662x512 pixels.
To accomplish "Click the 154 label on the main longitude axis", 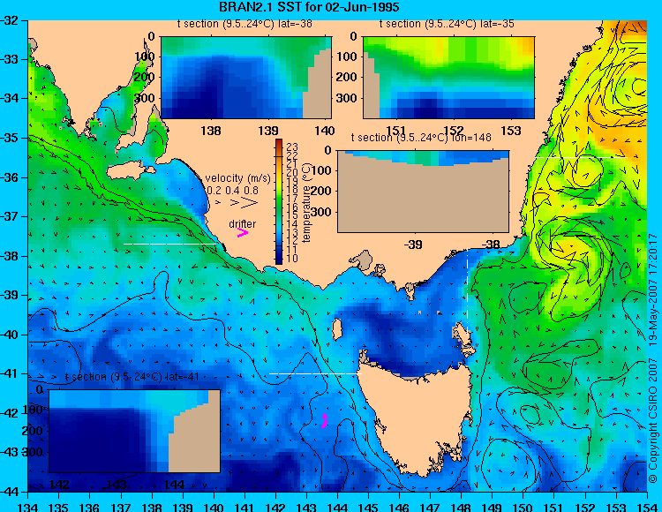I will pos(647,507).
